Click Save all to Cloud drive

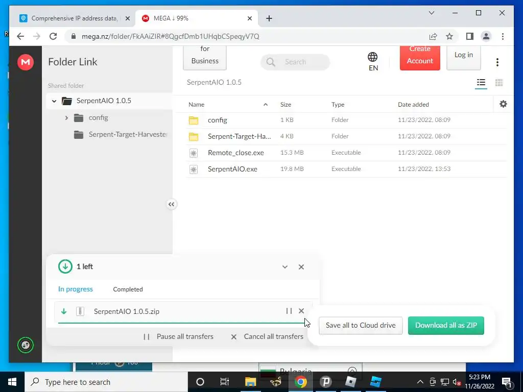361,325
